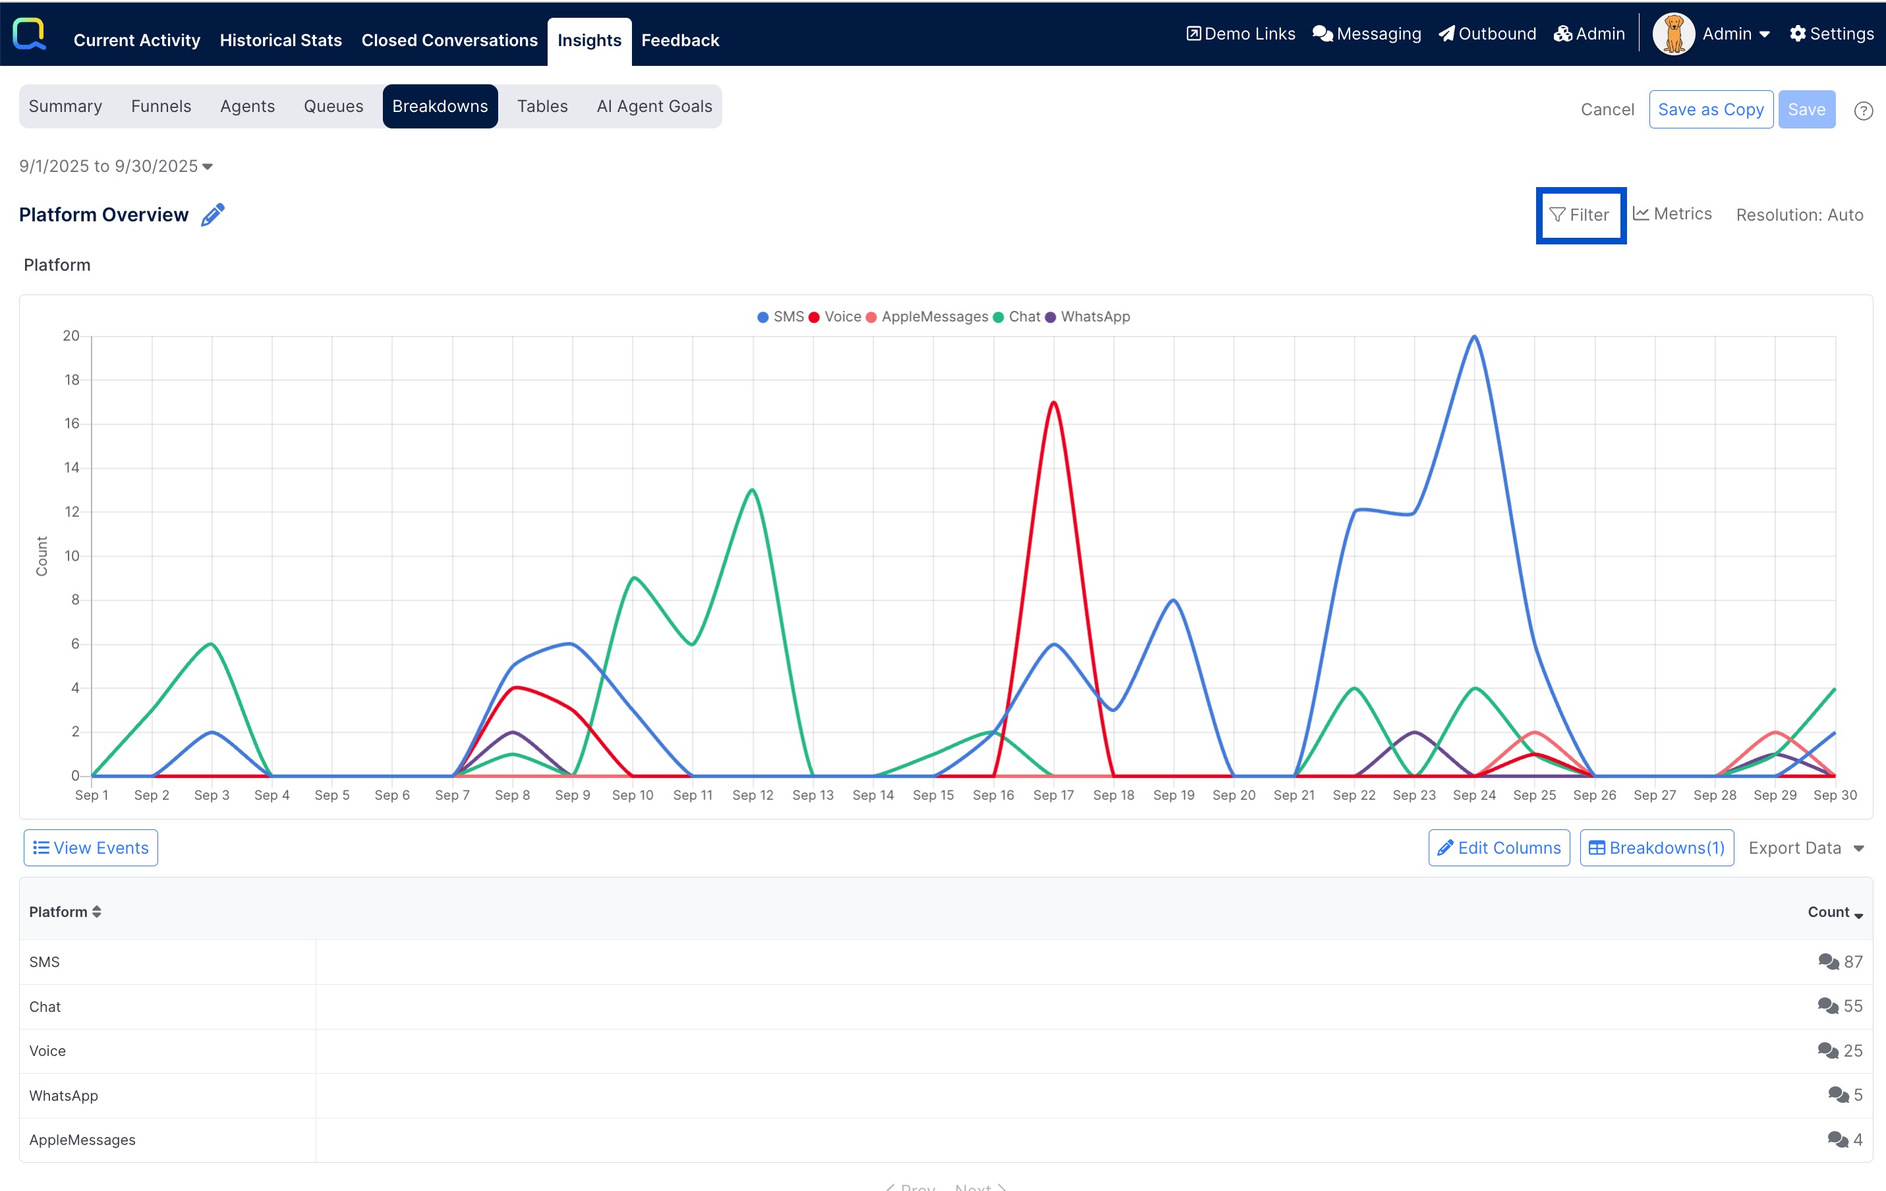The height and width of the screenshot is (1191, 1886).
Task: Click the Admin user avatar picture
Action: pyautogui.click(x=1673, y=34)
